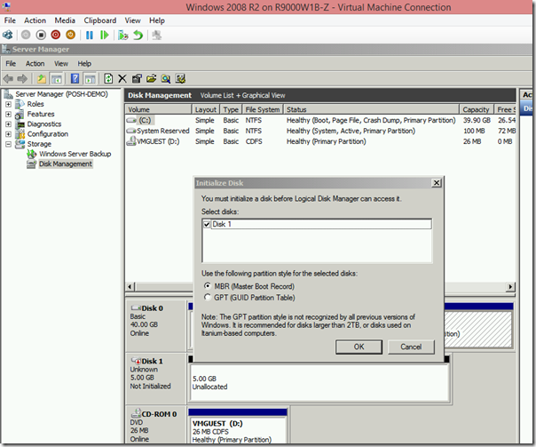Sort by the File System column header

pos(263,109)
